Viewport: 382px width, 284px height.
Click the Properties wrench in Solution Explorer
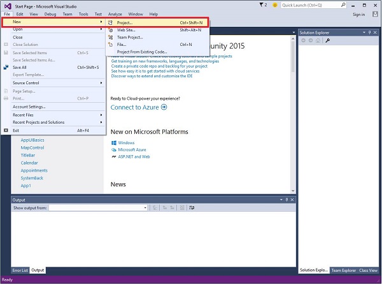tap(328, 41)
